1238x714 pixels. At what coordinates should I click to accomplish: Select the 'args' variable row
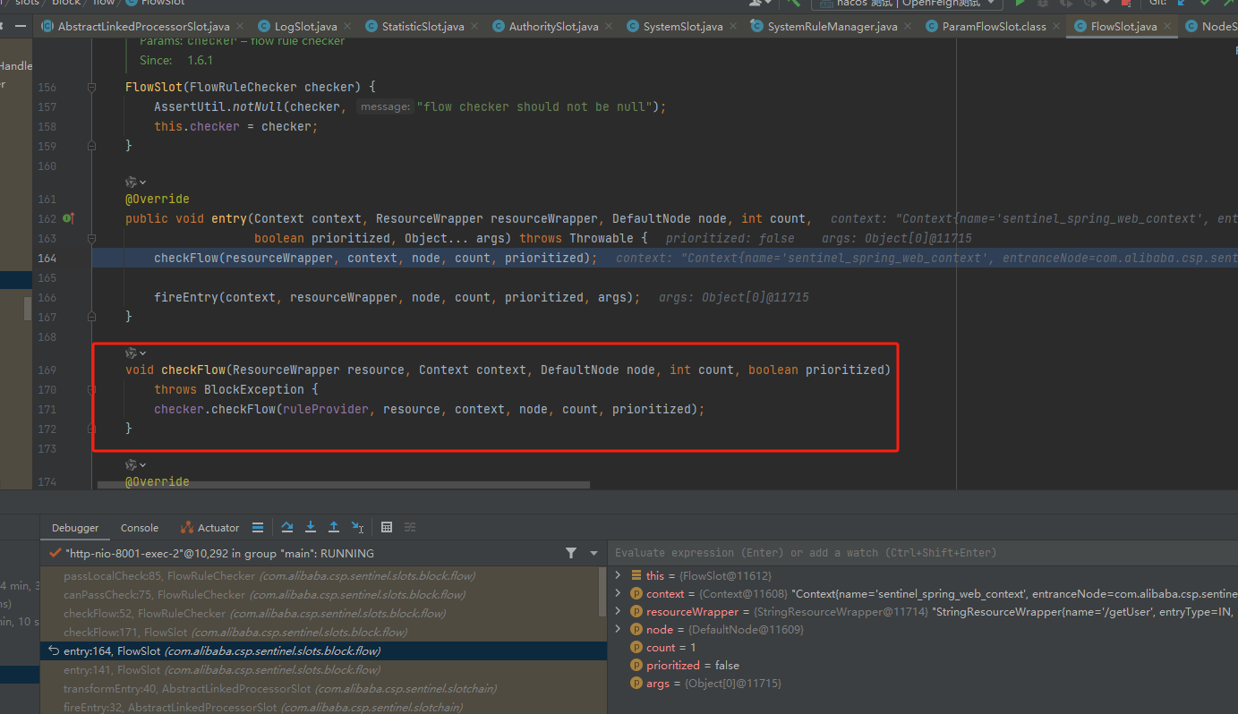922,683
